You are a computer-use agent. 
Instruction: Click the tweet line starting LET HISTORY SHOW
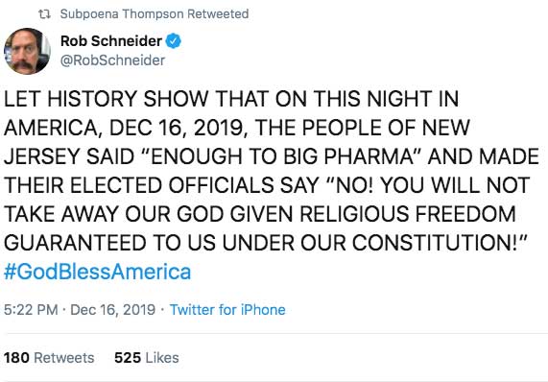(x=231, y=99)
